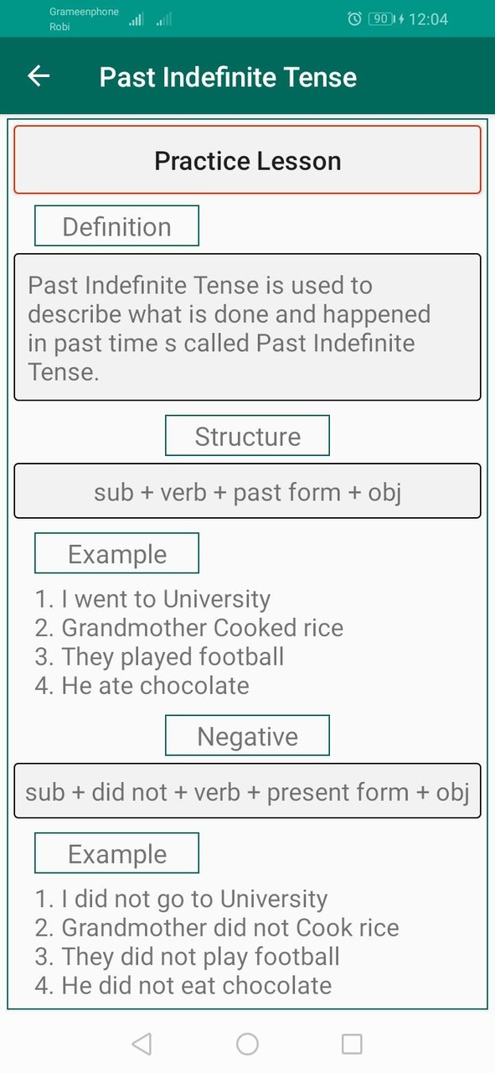
Task: Tap the Negative section heading
Action: point(247,735)
